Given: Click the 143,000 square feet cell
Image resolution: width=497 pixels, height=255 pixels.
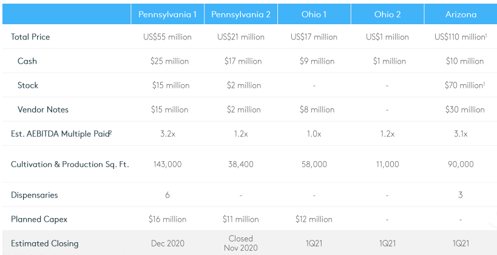Looking at the screenshot, I should click(x=167, y=164).
